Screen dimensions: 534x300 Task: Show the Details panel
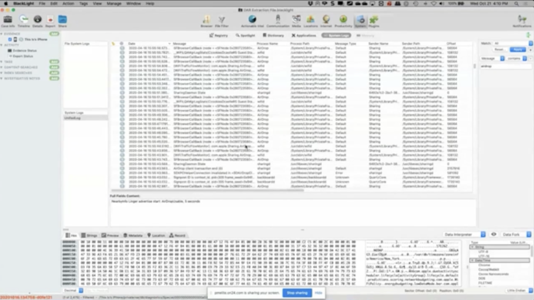click(38, 21)
